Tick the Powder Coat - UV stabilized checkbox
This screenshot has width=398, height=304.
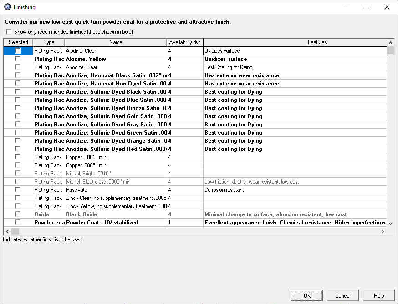(x=18, y=222)
